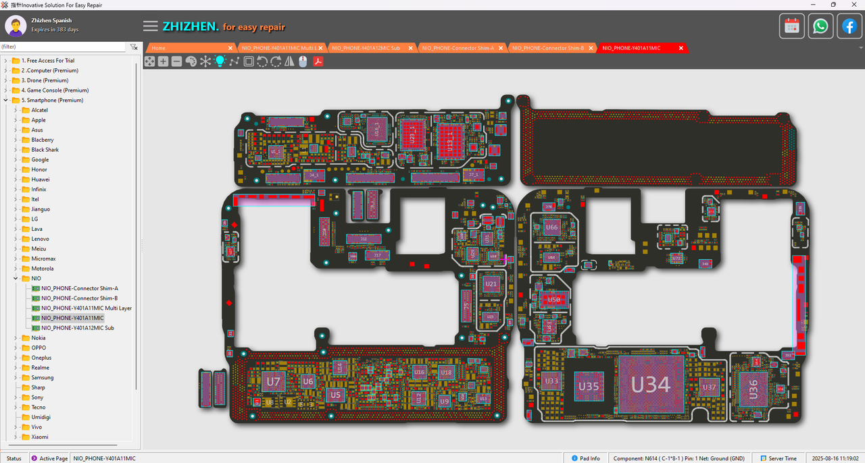
Task: Click the calendar icon at top right
Action: [x=791, y=26]
